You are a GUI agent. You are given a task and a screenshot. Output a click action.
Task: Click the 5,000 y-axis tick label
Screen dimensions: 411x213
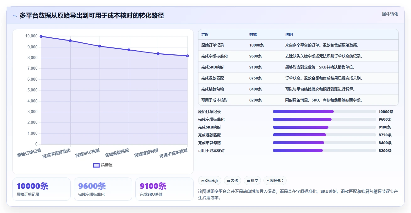(x=32, y=90)
